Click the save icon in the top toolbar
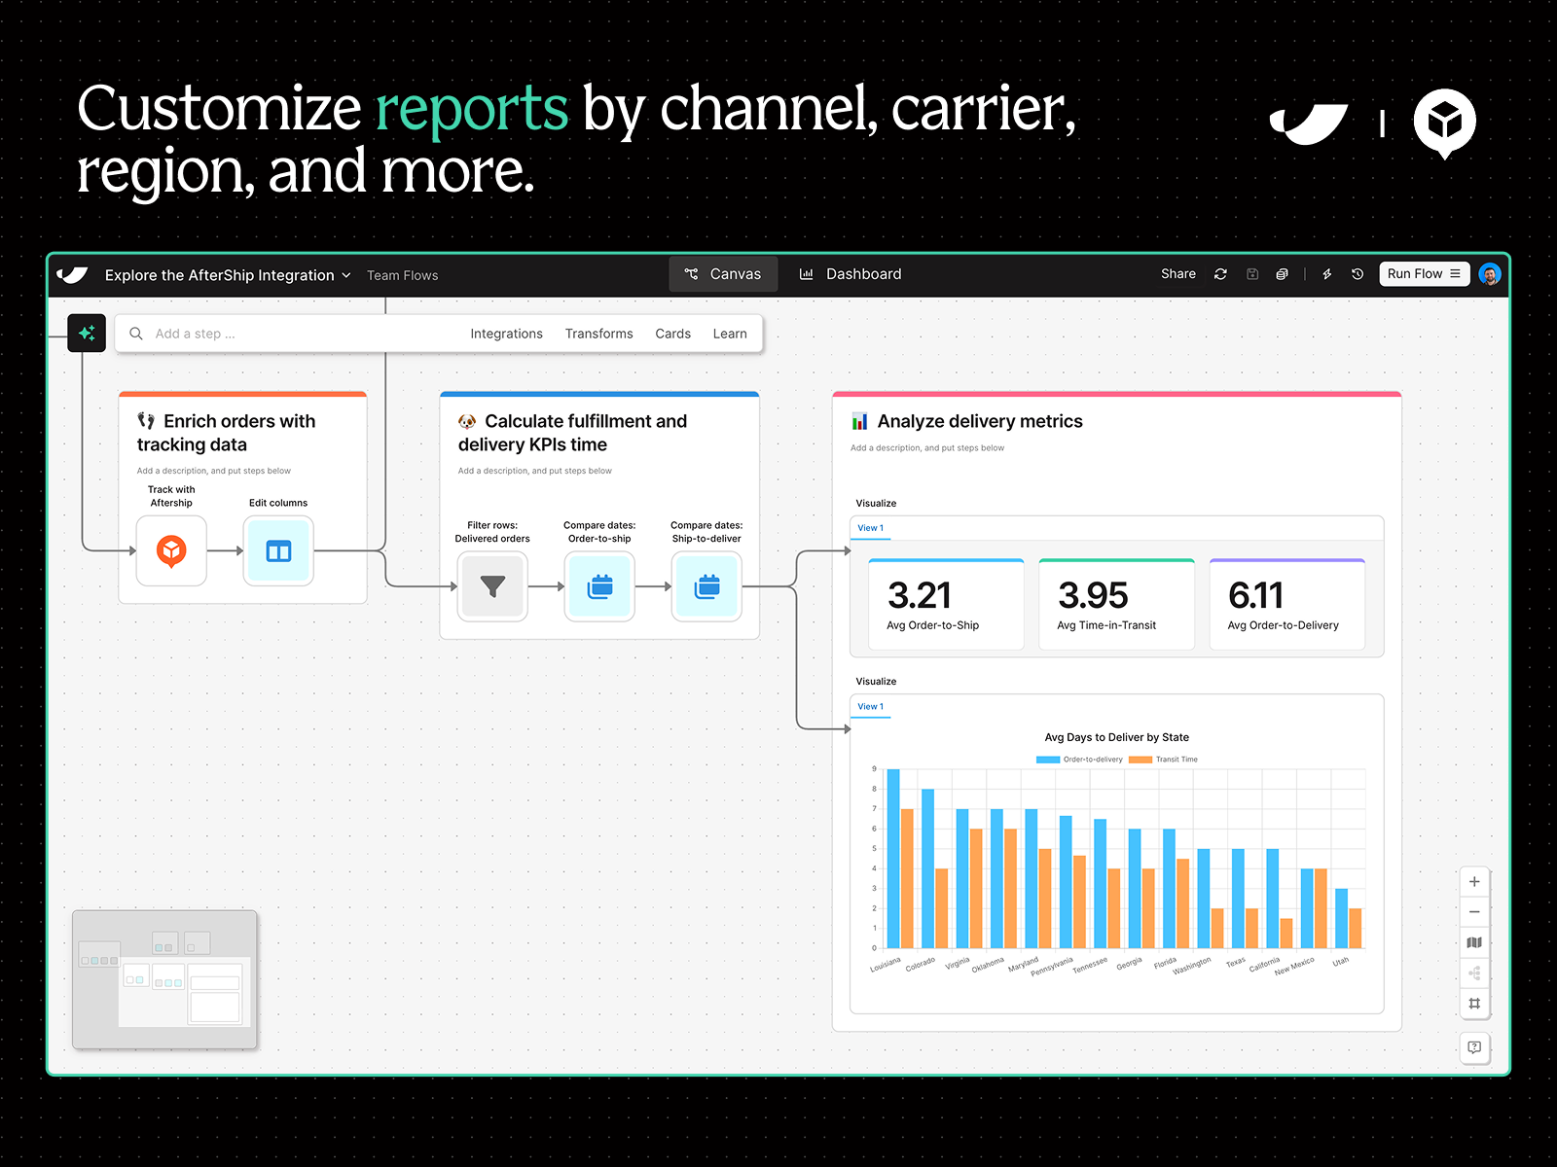Screen dimensions: 1557x1167 point(1252,273)
